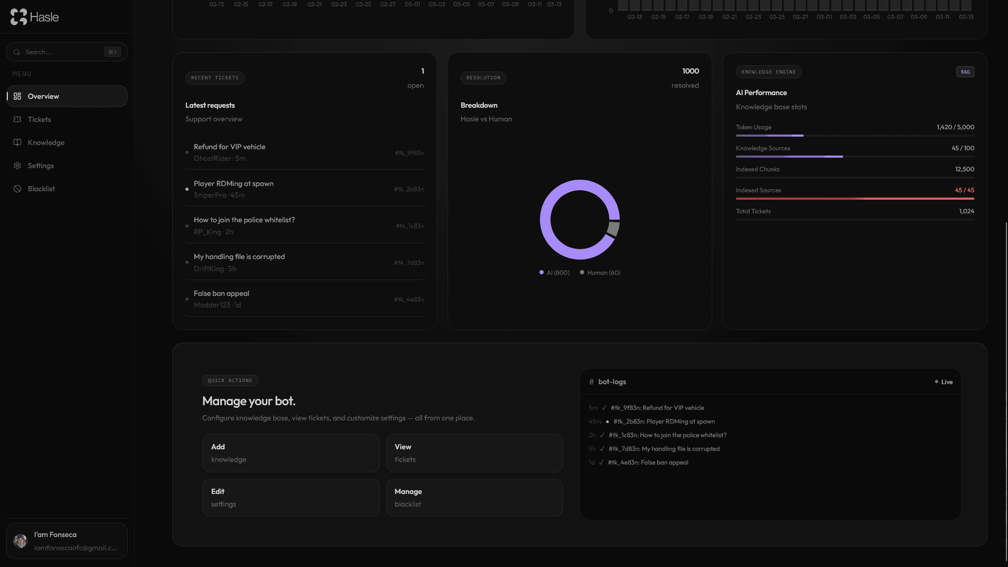Click the hash icon beside bot-logs
Image resolution: width=1008 pixels, height=567 pixels.
[591, 382]
